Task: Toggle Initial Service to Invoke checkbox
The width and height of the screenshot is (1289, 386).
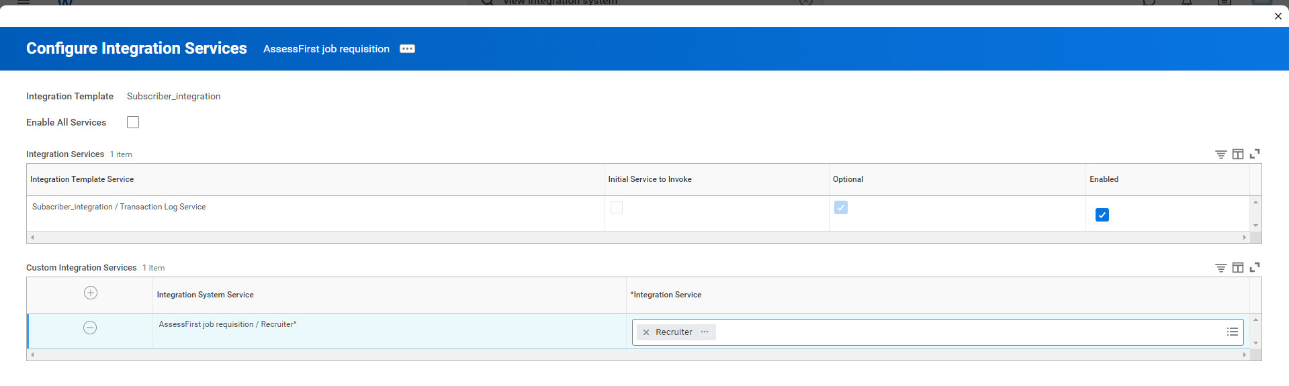Action: pyautogui.click(x=616, y=207)
